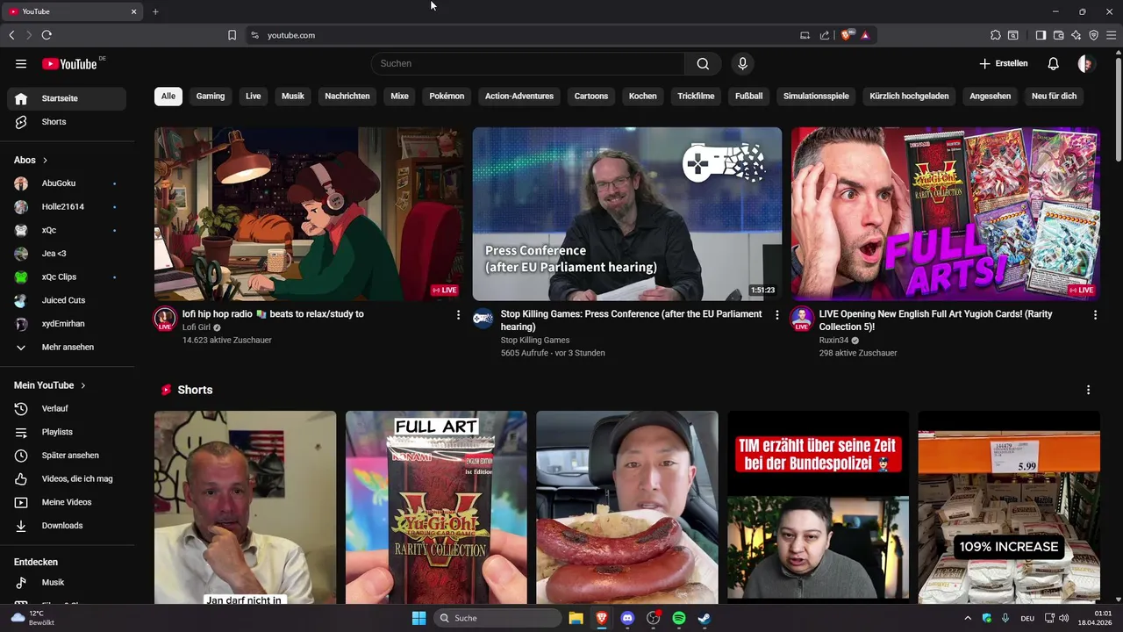Viewport: 1123px width, 632px height.
Task: Select the Gaming filter chip
Action: pos(211,96)
